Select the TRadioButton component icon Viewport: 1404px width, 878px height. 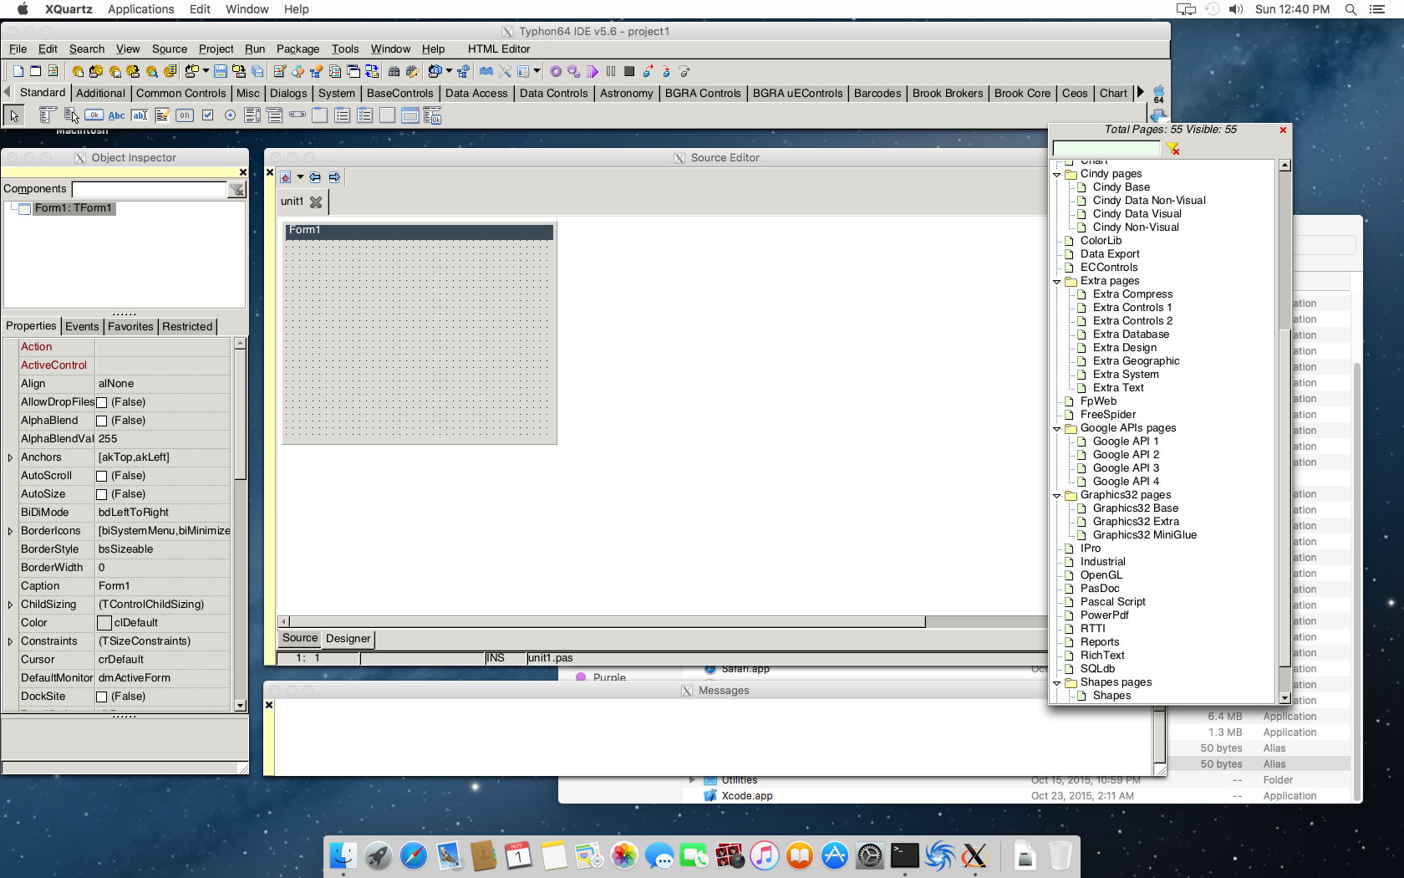pos(230,115)
